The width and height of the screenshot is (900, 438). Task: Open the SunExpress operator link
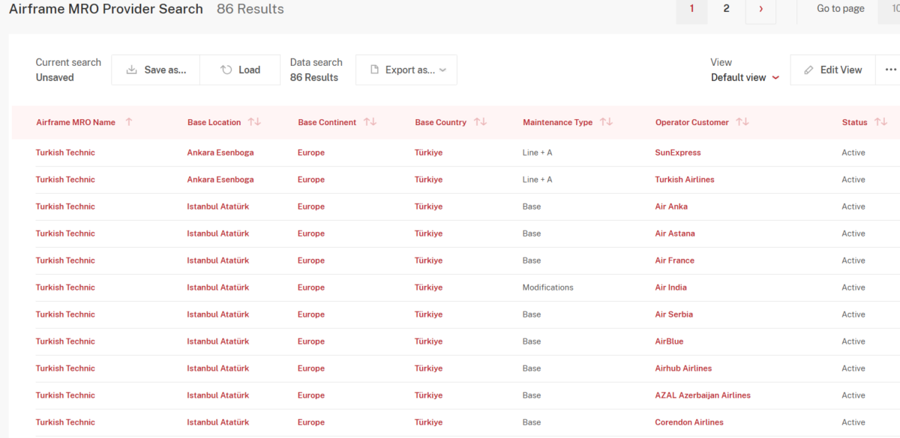(677, 153)
